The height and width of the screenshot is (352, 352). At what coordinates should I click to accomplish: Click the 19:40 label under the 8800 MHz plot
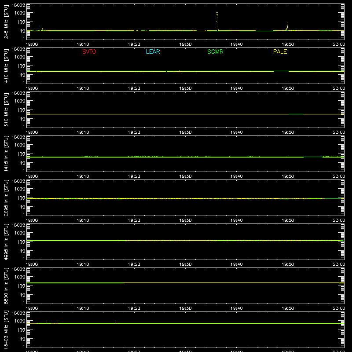pos(236,308)
